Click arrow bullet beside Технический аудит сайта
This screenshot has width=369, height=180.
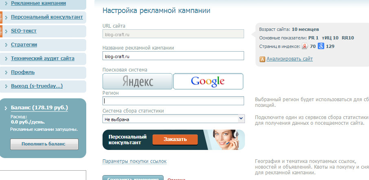(x=7, y=59)
